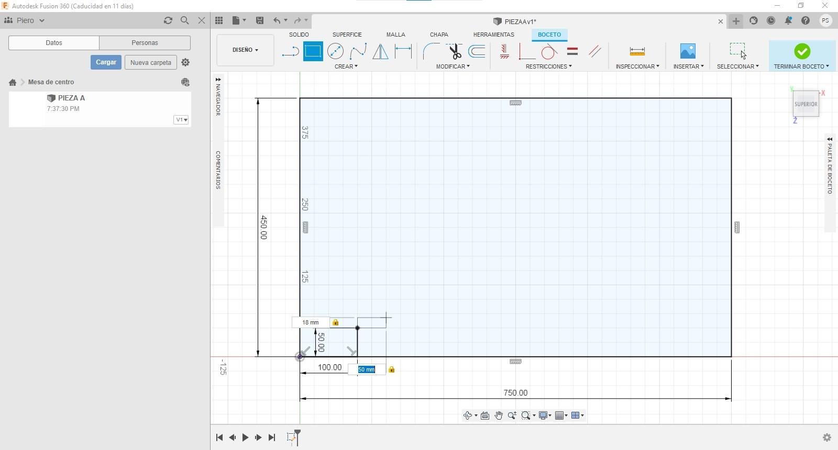Screen dimensions: 838x450
Task: Open project in web browser globe icon
Action: [185, 82]
